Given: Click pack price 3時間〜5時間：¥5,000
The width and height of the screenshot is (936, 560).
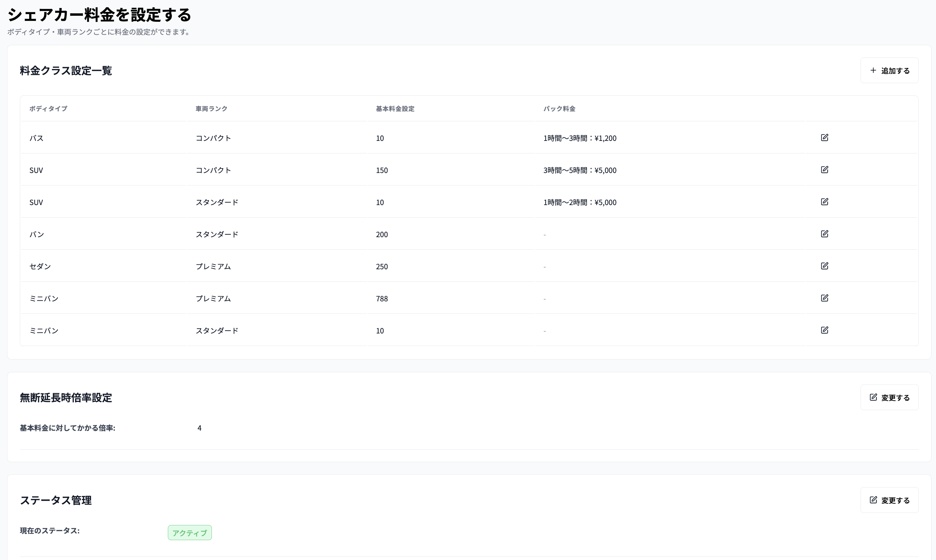Looking at the screenshot, I should (x=580, y=170).
